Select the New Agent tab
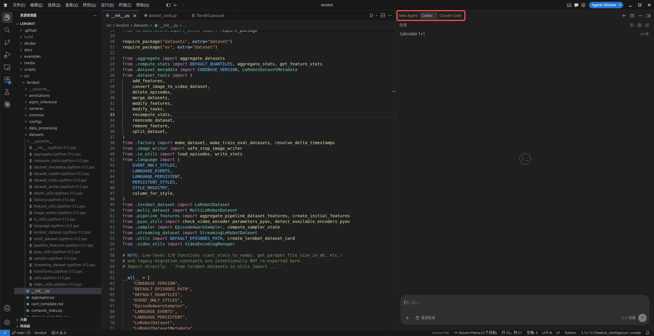654x336 pixels. [408, 15]
